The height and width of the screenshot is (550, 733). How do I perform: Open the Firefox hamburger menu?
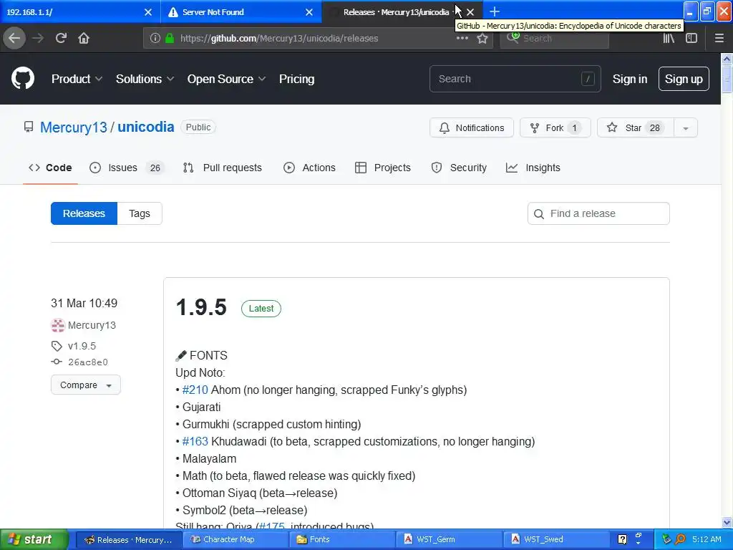point(719,39)
